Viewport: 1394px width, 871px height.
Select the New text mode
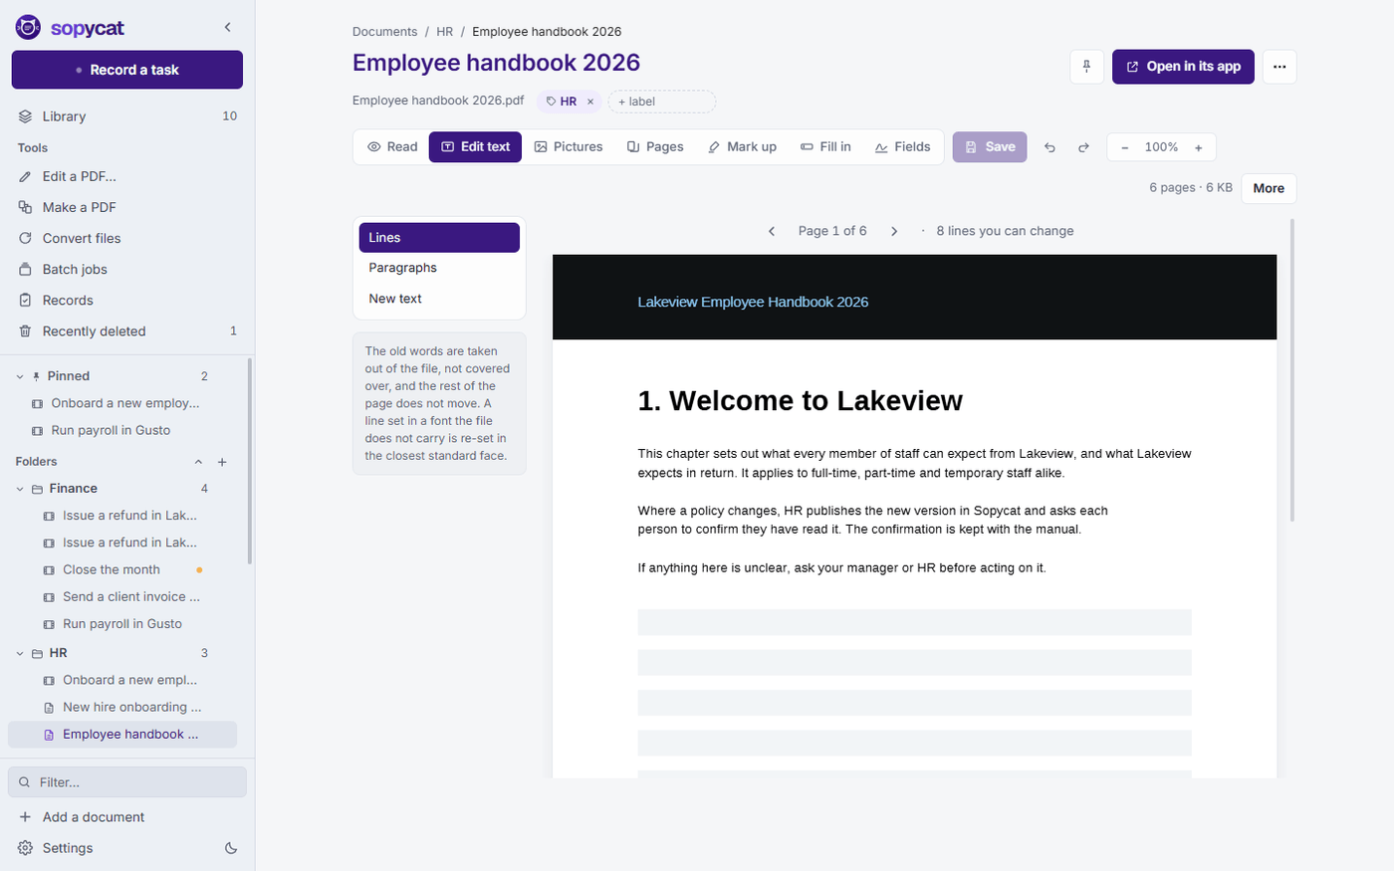tap(439, 299)
